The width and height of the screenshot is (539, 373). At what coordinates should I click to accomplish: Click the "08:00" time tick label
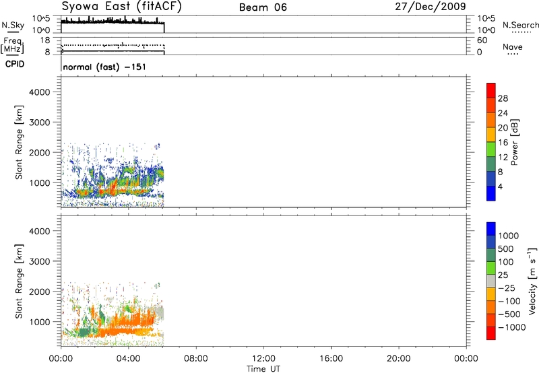195,359
